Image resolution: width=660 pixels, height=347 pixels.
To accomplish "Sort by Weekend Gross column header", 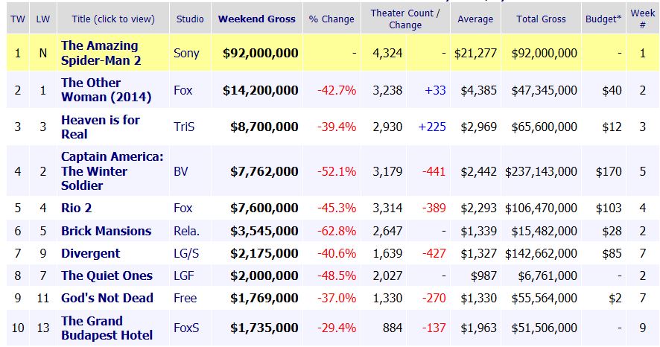I will (x=256, y=19).
